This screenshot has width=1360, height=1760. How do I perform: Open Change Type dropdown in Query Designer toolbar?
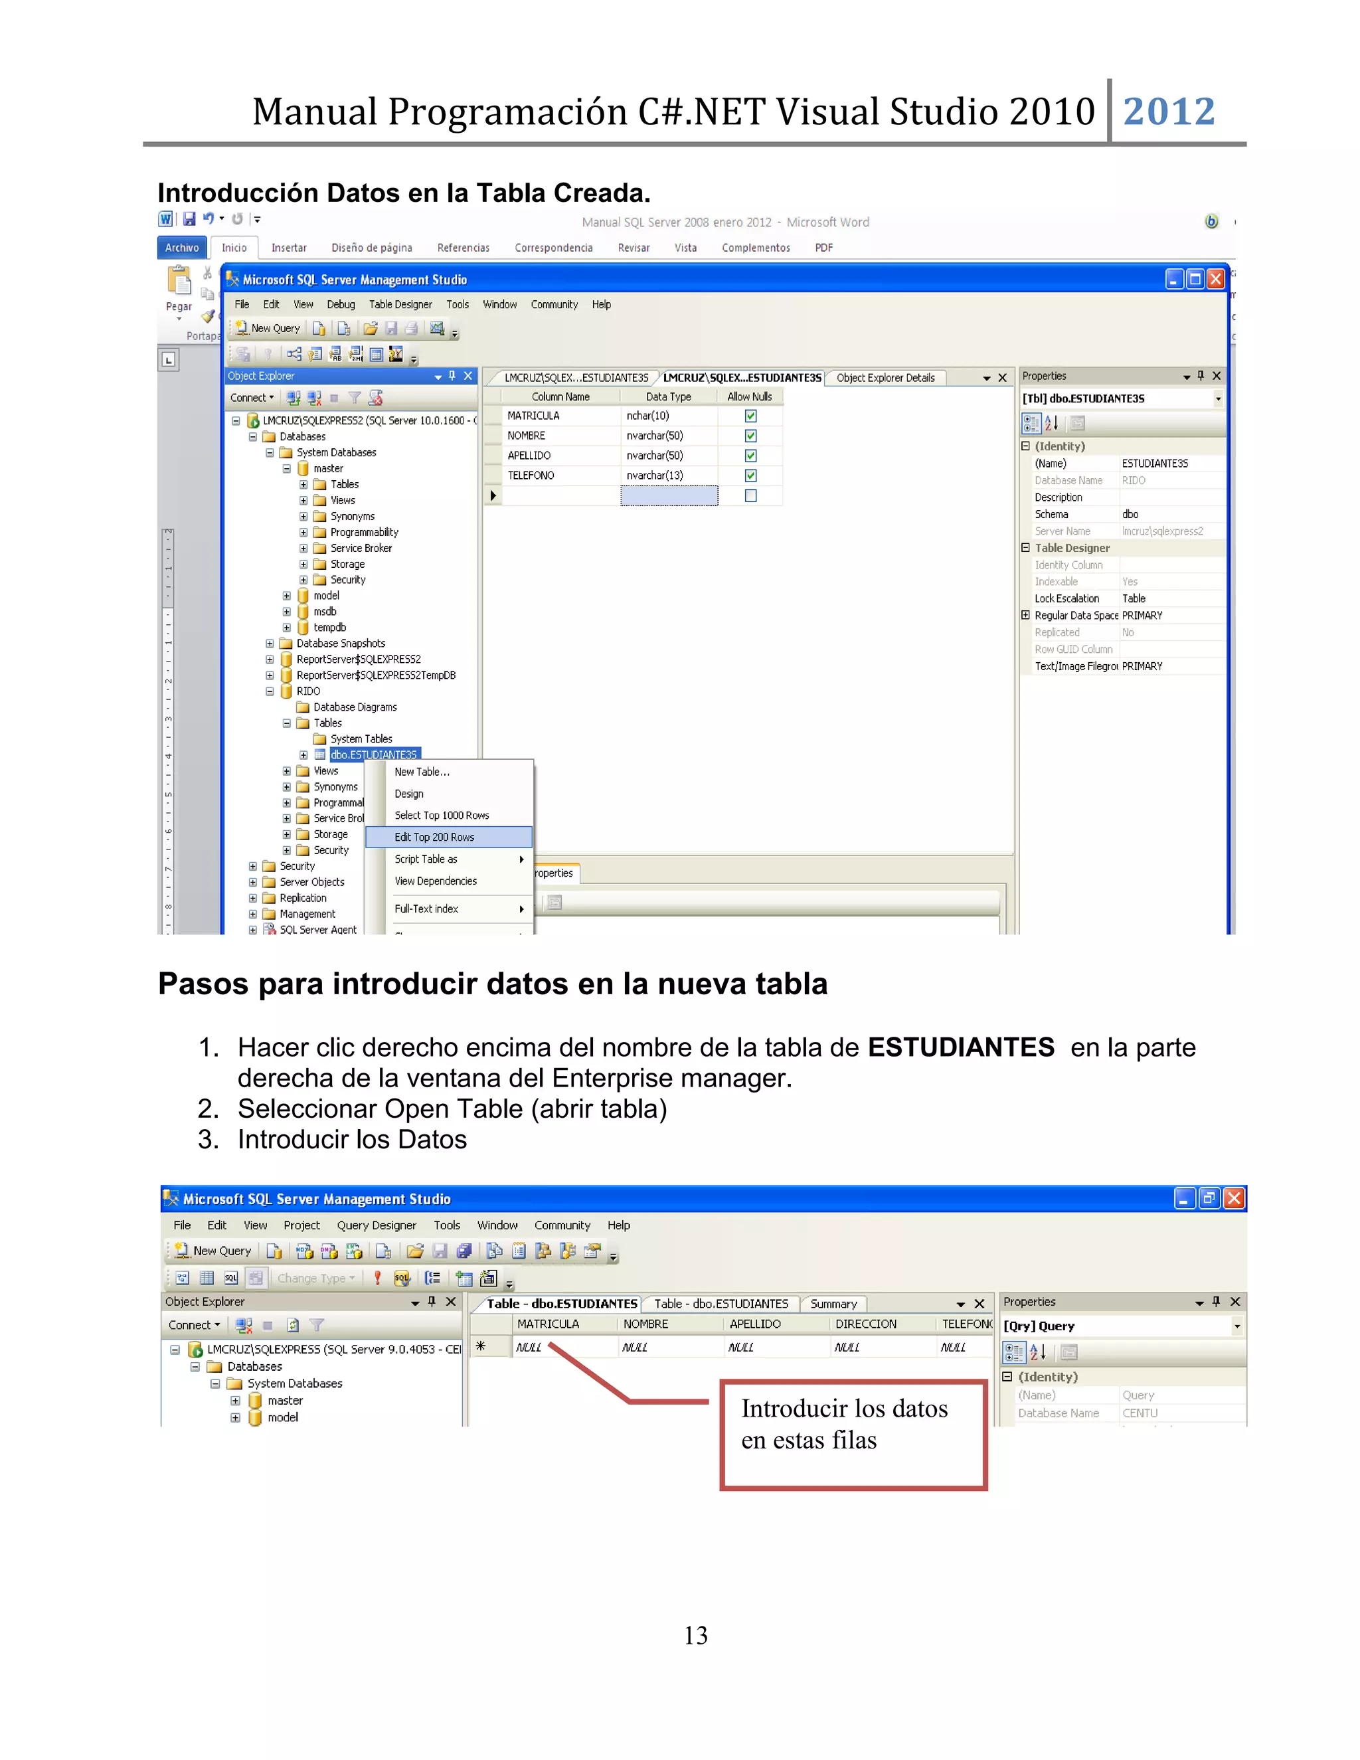[316, 1278]
